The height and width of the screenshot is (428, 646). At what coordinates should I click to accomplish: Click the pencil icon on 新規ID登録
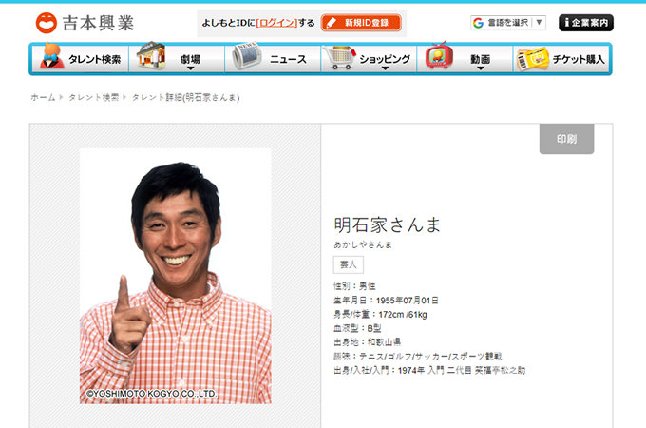click(331, 23)
